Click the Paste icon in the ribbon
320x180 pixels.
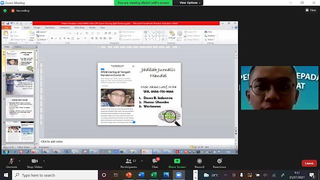(x=6, y=33)
